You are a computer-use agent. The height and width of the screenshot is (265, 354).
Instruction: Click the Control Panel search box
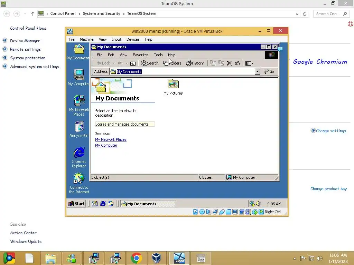pyautogui.click(x=331, y=14)
